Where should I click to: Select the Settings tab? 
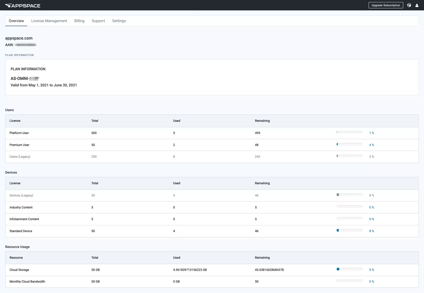(x=119, y=21)
